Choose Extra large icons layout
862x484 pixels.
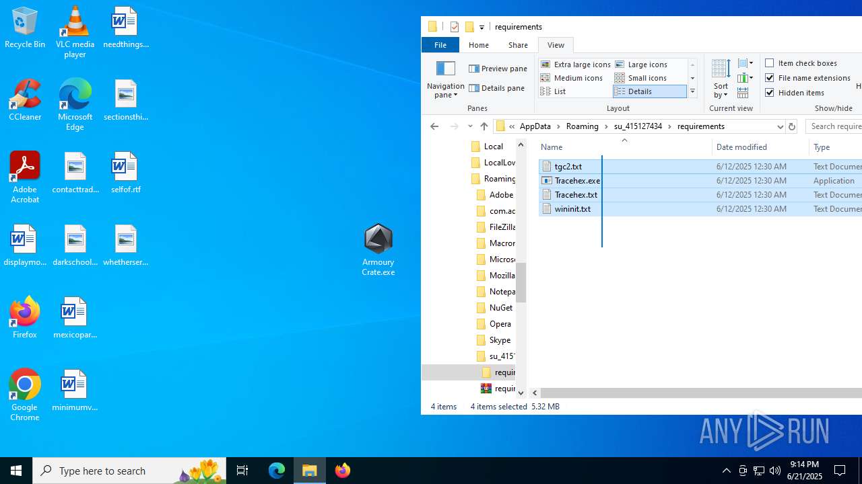(576, 65)
